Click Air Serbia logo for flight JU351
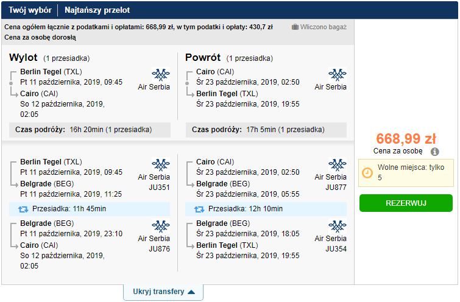 (x=161, y=164)
